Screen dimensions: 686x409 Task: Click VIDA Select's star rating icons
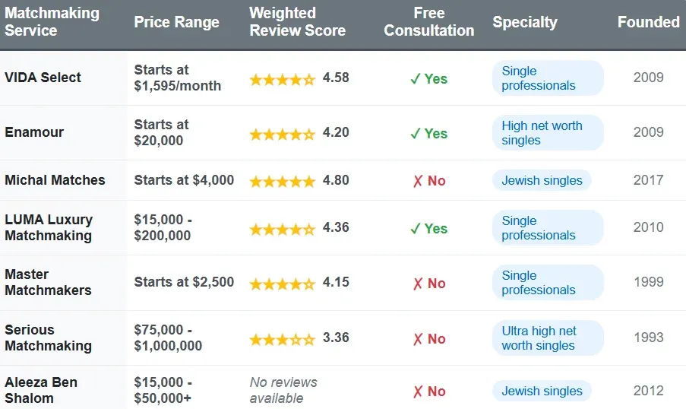coord(282,78)
